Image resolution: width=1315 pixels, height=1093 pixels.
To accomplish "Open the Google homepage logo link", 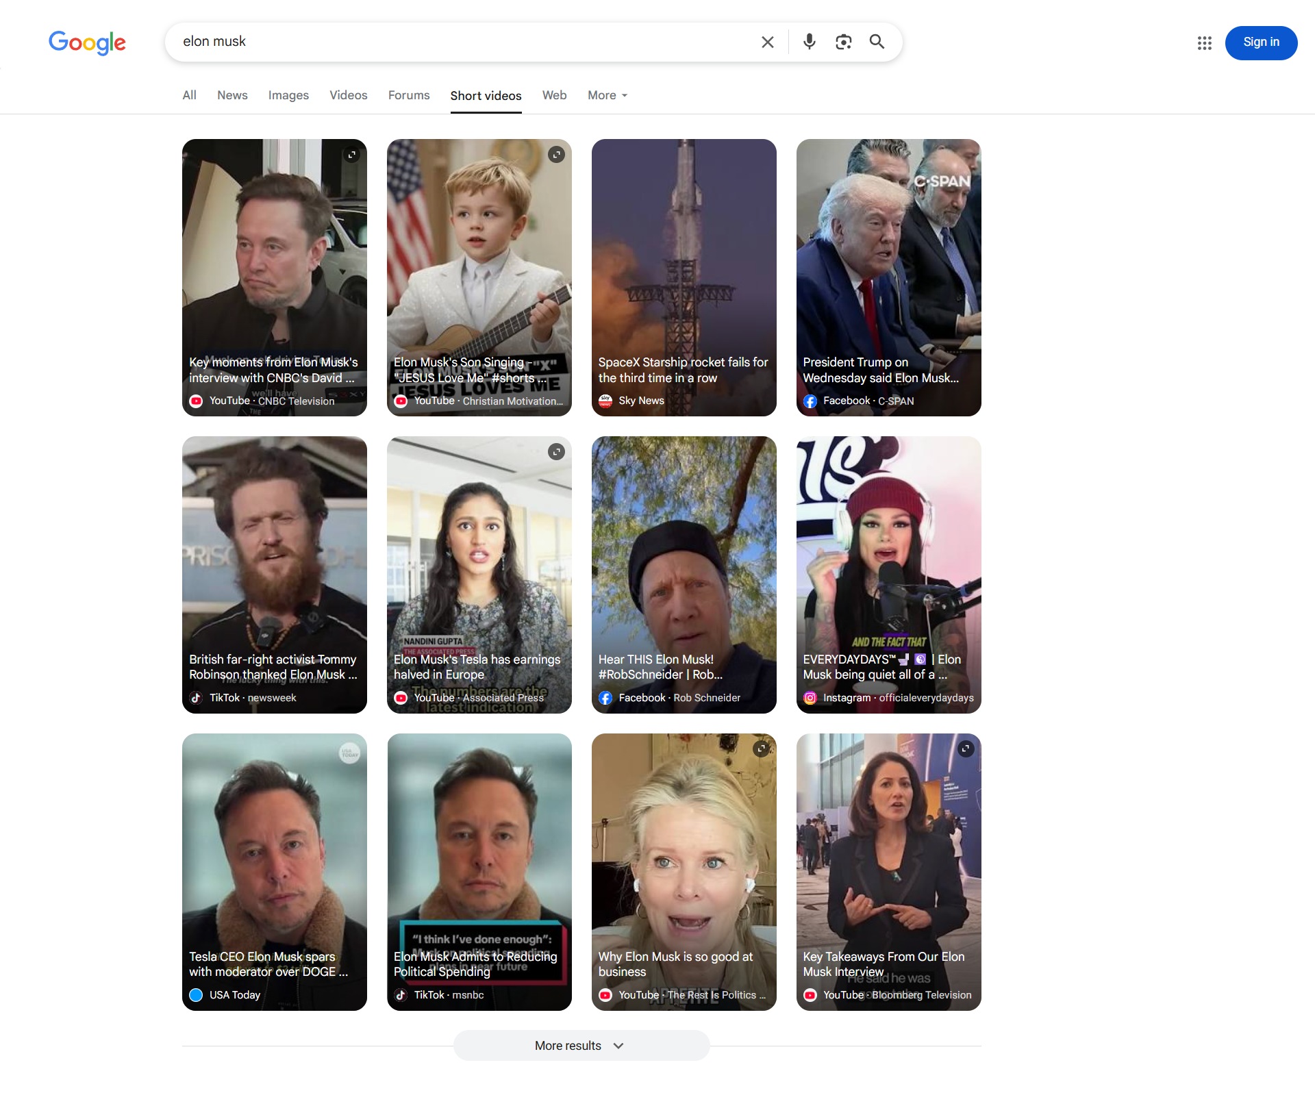I will point(87,43).
